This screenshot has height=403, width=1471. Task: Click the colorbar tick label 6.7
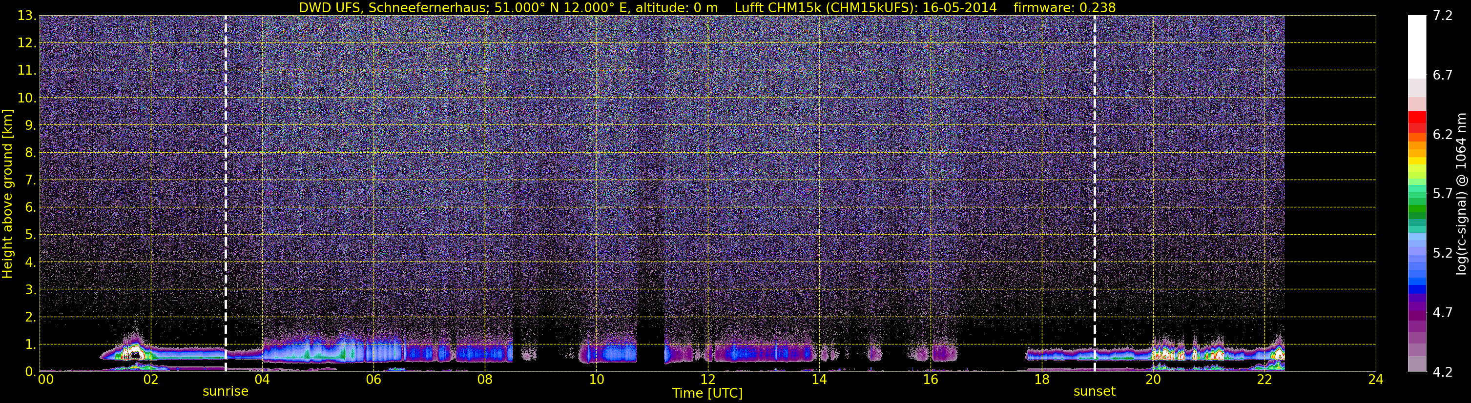point(1443,75)
